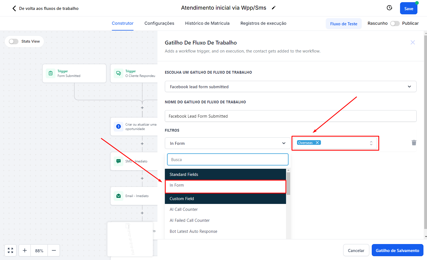Click back arrow to workflows list
Screen dimensions: 427x260
click(14, 9)
